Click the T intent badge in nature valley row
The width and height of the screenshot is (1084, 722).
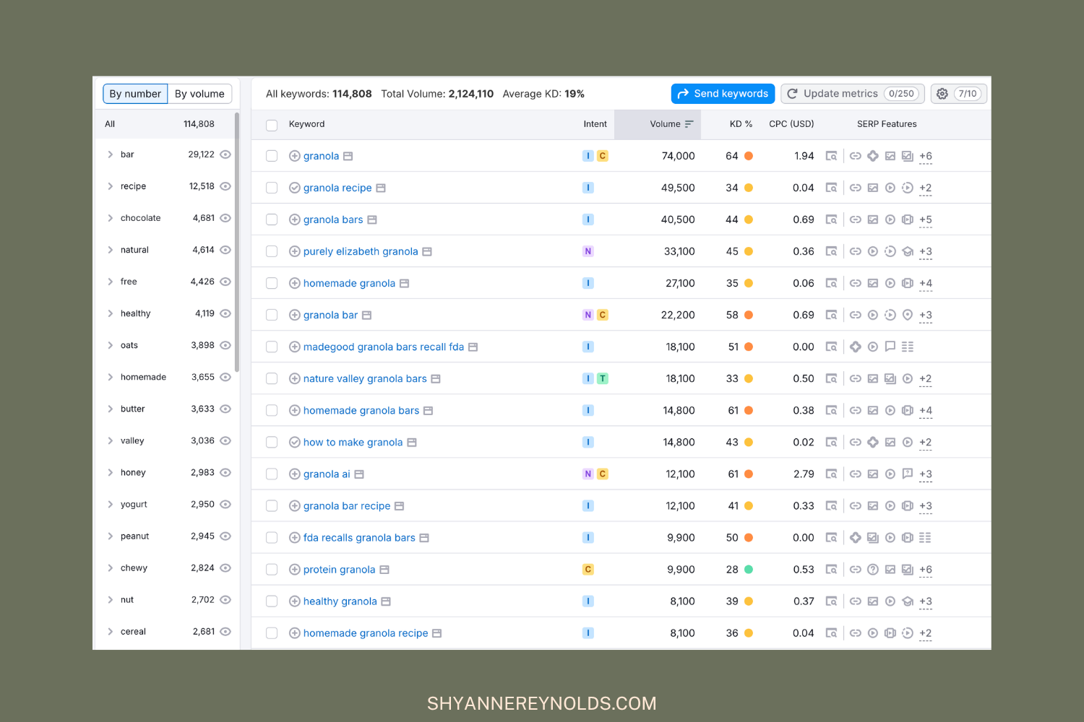pos(603,378)
